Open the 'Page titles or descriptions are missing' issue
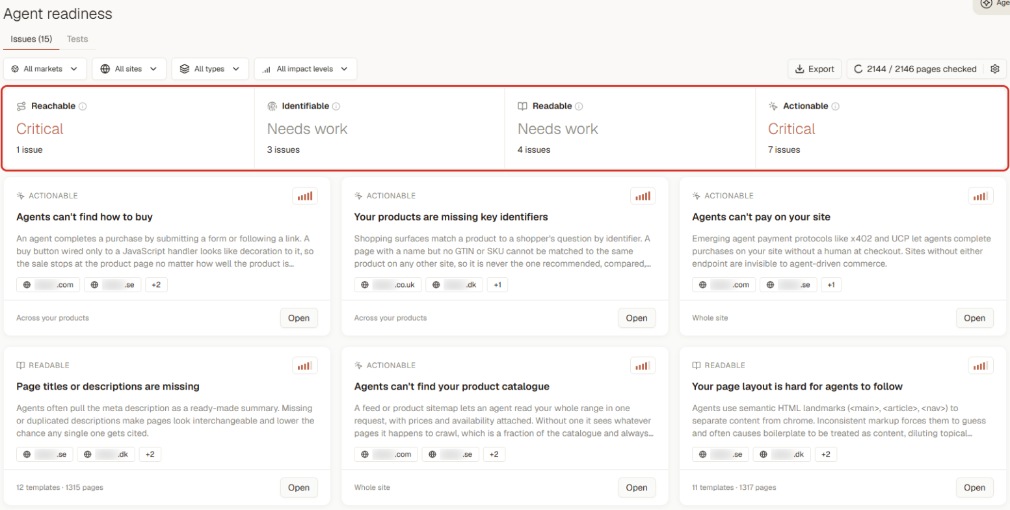Image resolution: width=1010 pixels, height=510 pixels. [x=299, y=487]
